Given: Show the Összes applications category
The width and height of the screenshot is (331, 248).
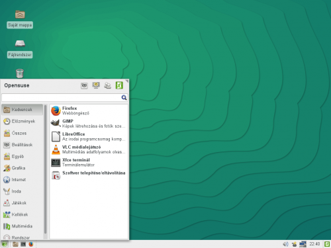Looking at the screenshot, I should (23, 133).
